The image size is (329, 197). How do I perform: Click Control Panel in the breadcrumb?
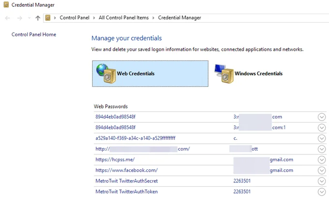75,18
